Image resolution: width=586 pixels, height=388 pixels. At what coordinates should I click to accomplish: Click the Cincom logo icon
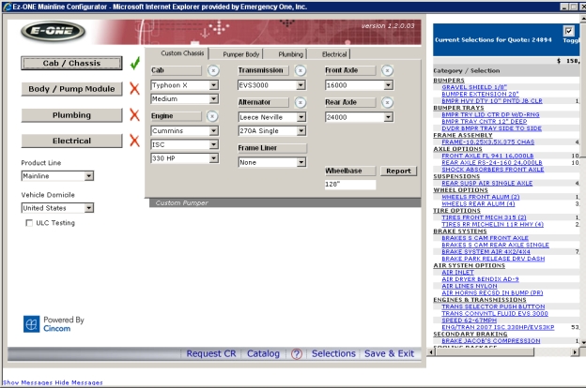(31, 324)
